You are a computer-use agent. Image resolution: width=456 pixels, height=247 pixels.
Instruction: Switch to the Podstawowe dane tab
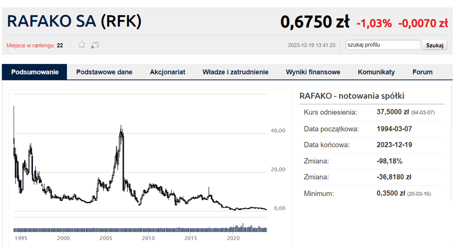[x=104, y=72]
